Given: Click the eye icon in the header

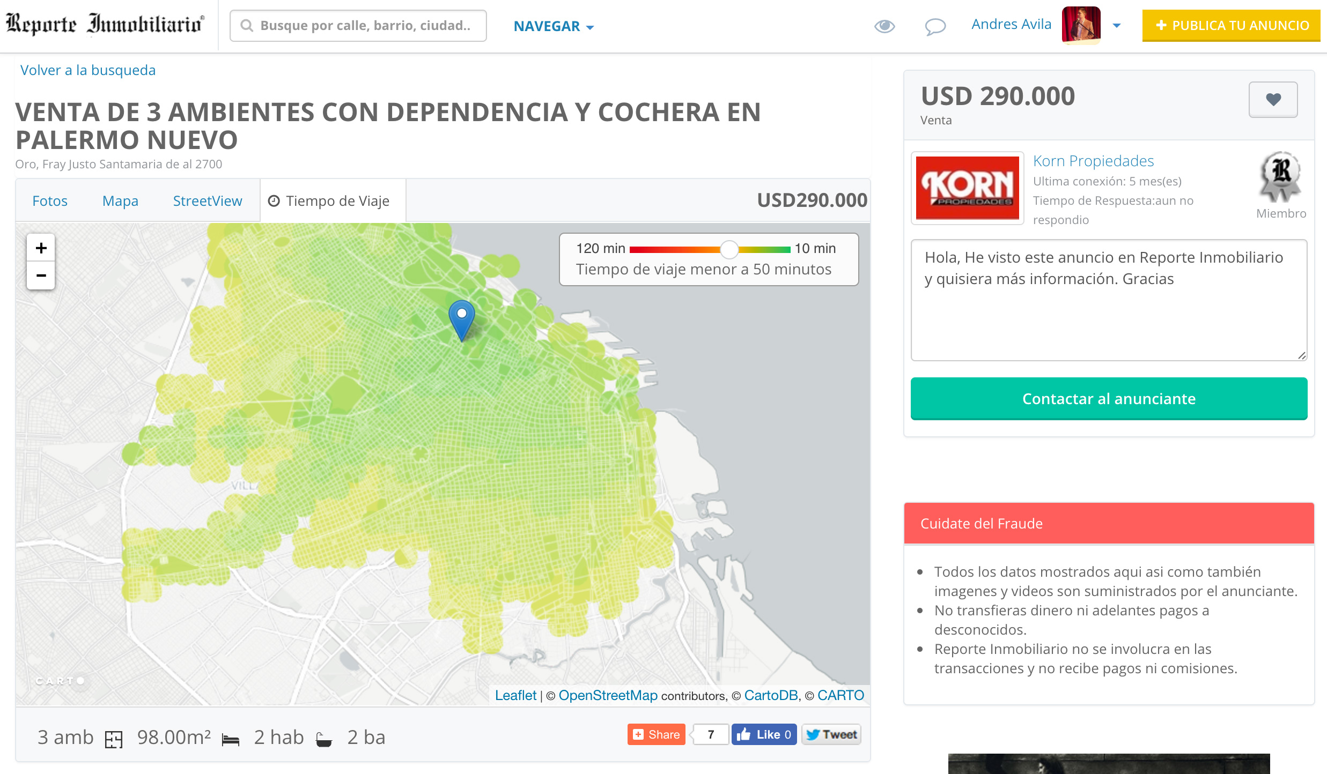Looking at the screenshot, I should (884, 25).
